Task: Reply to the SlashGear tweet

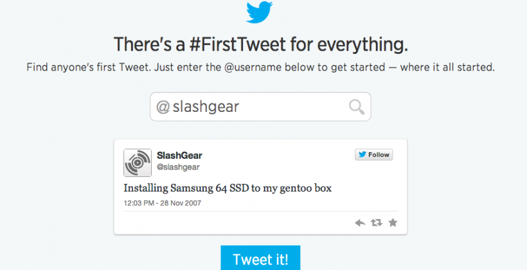Action: click(360, 223)
